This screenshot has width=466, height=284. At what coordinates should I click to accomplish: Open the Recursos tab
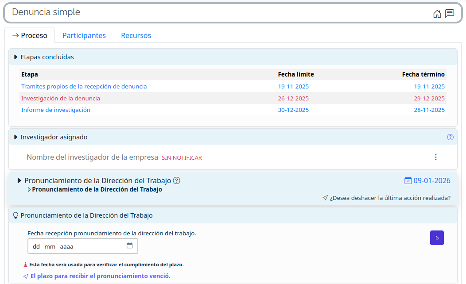pos(136,35)
